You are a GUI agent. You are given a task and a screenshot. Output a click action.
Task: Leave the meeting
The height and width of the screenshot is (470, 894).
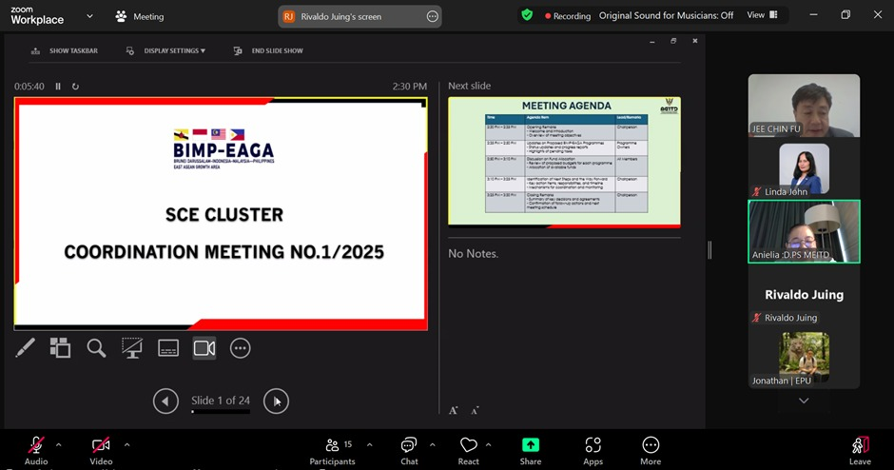pos(860,450)
